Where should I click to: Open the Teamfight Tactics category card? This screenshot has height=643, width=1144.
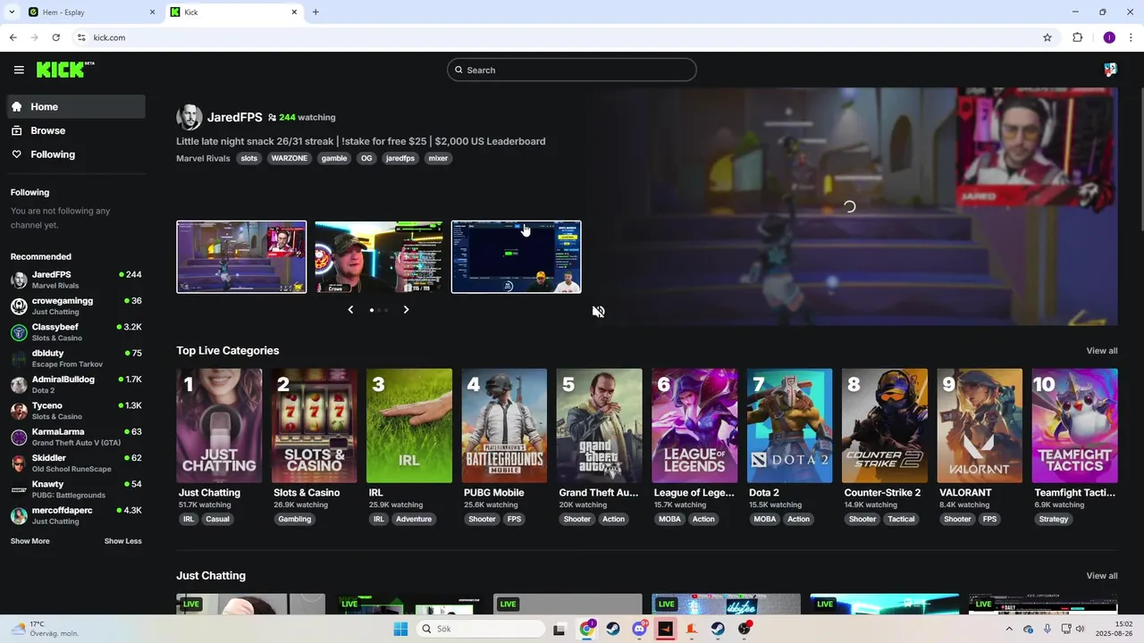point(1075,426)
